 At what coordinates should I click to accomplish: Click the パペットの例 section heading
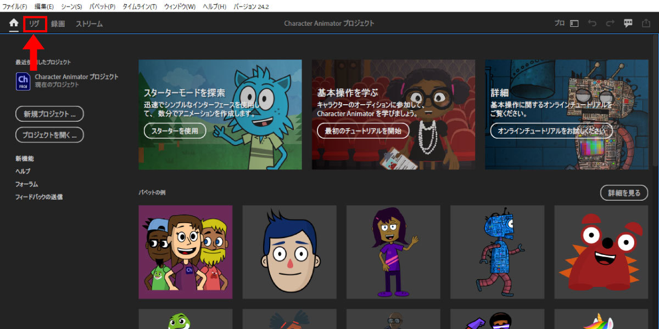tap(152, 192)
